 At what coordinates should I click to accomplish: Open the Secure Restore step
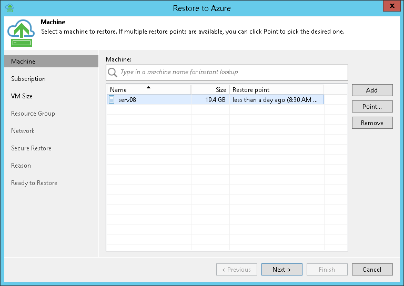[x=31, y=148]
